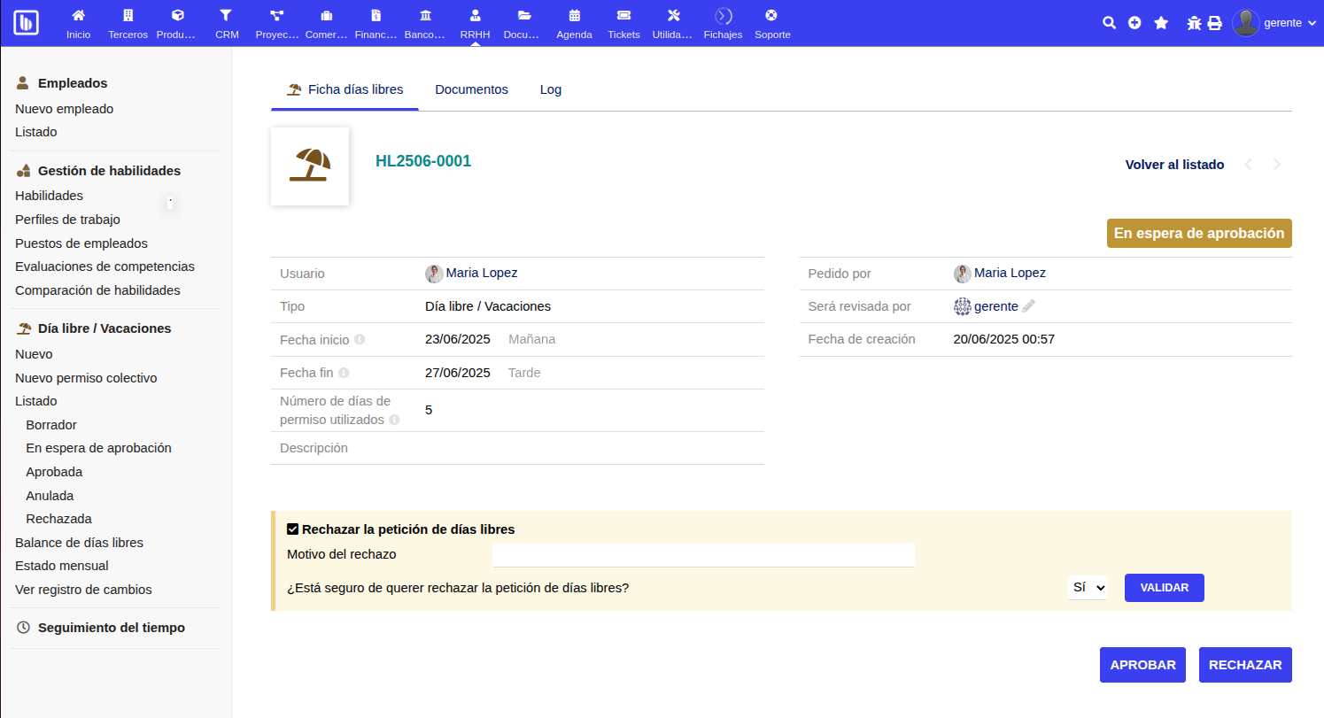Screen dimensions: 1324x718
Task: Click the printer icon in top bar
Action: pyautogui.click(x=1215, y=23)
